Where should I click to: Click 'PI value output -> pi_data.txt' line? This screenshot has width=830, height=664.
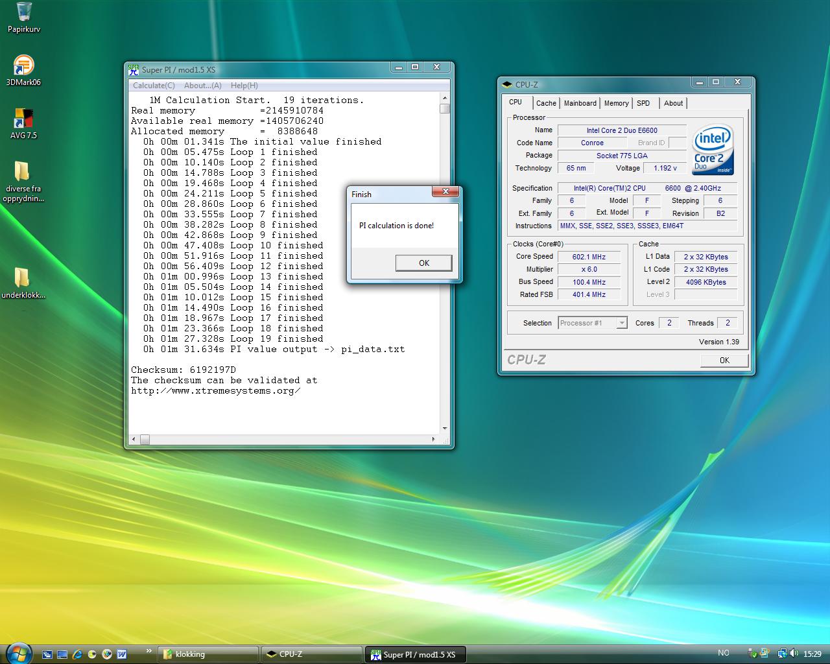click(274, 349)
